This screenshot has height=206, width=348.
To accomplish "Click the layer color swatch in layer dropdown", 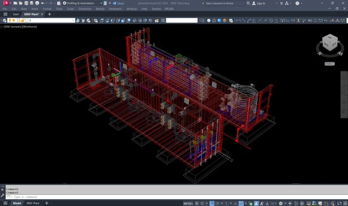I will 27,20.
